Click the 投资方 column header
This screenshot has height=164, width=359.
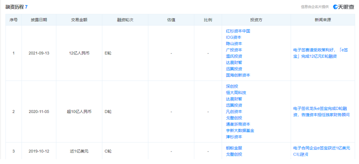pyautogui.click(x=256, y=20)
